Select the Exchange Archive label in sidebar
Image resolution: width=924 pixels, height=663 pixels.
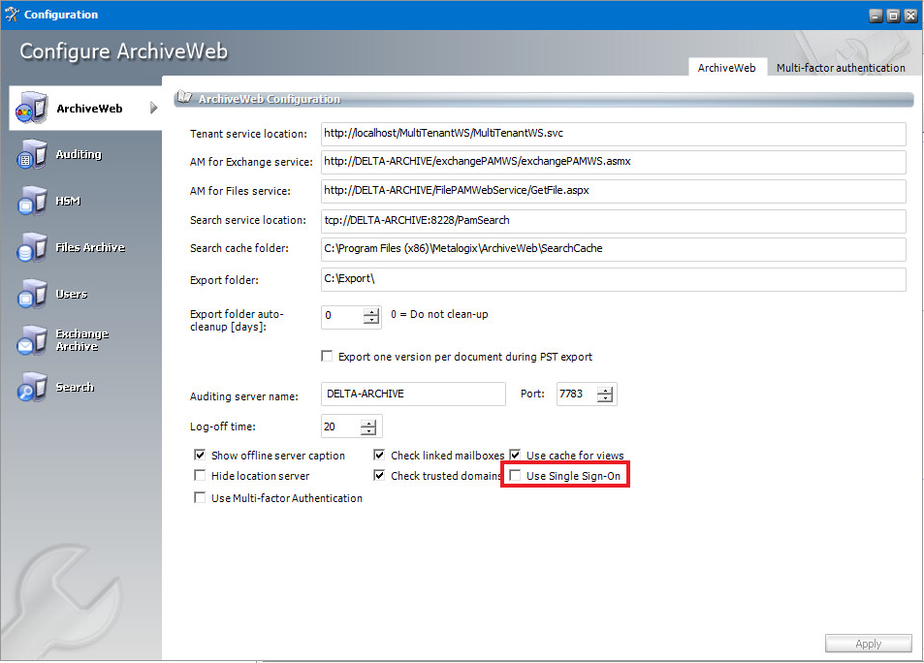81,340
